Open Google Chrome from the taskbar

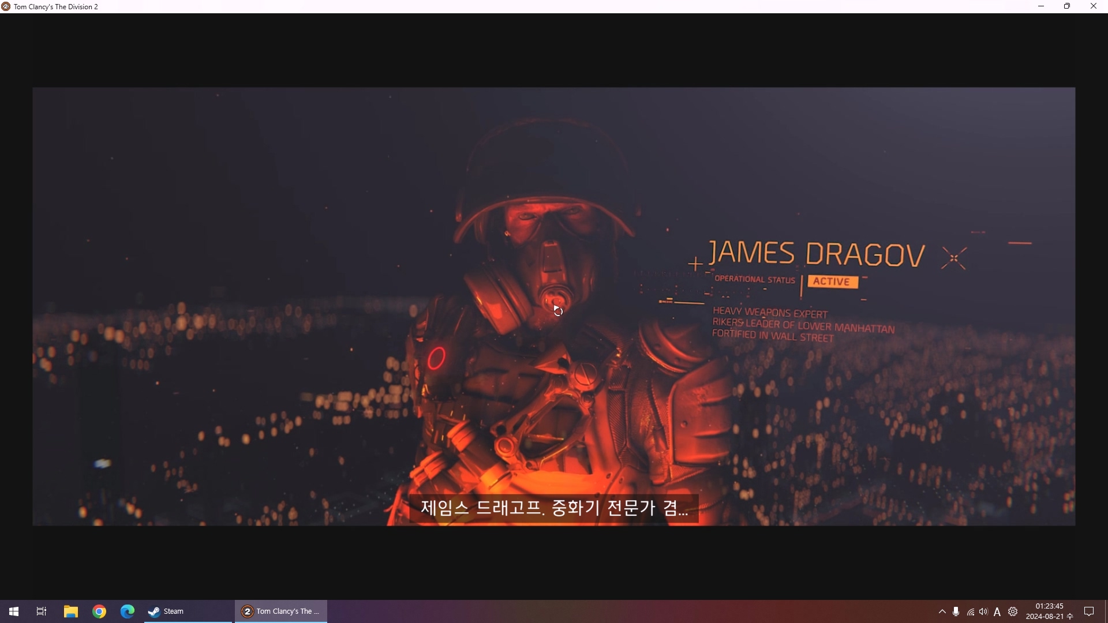[x=99, y=611]
